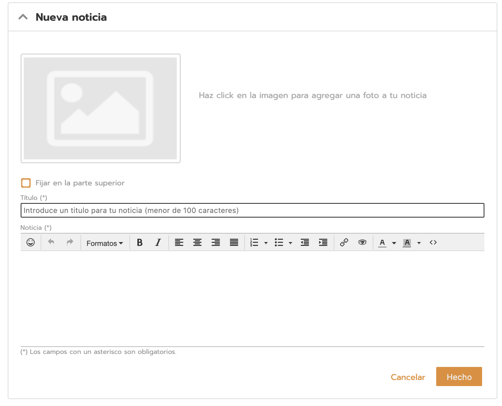This screenshot has height=406, width=502.
Task: Click the Cancelar link
Action: coord(408,377)
